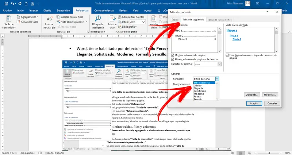The width and height of the screenshot is (292, 155).
Task: Open print preview from quick access toolbar
Action: coord(32,4)
